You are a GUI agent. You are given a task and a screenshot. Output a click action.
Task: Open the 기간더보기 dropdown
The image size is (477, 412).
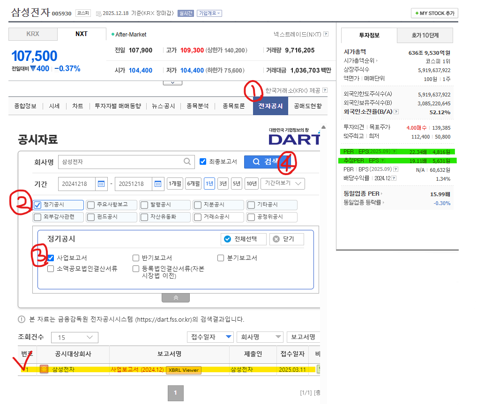(283, 184)
